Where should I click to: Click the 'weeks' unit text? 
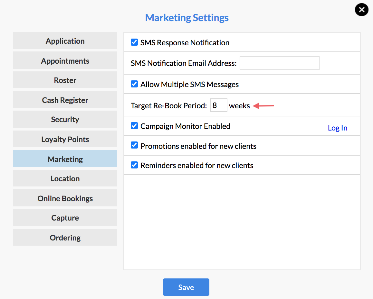point(239,106)
